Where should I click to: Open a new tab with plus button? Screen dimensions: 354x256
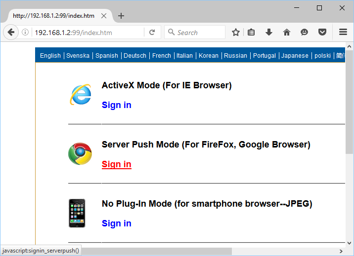pyautogui.click(x=121, y=16)
